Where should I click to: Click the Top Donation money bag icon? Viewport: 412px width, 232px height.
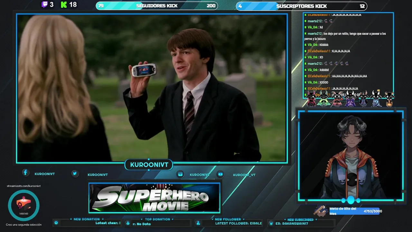[x=128, y=223]
